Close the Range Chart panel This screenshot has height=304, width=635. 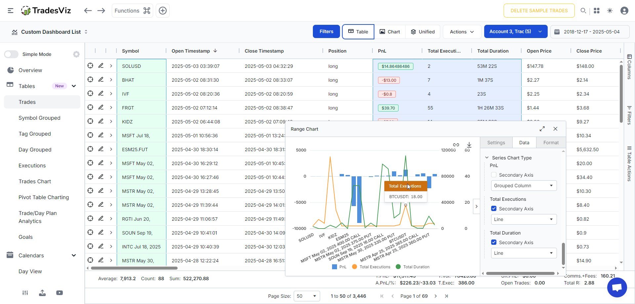[555, 129]
